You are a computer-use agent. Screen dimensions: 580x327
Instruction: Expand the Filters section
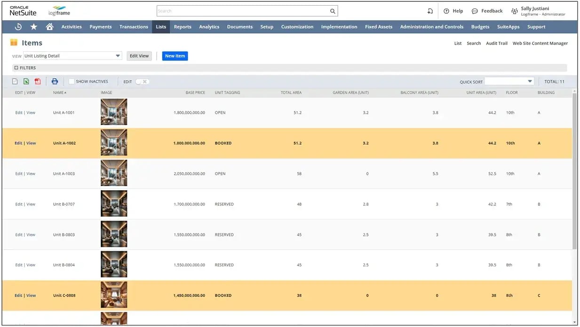coord(25,68)
